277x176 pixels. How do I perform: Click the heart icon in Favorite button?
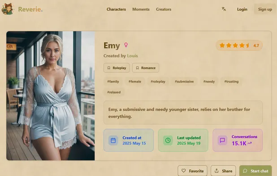184,171
